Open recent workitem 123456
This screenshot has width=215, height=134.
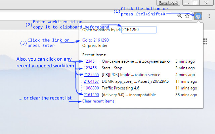(90, 68)
